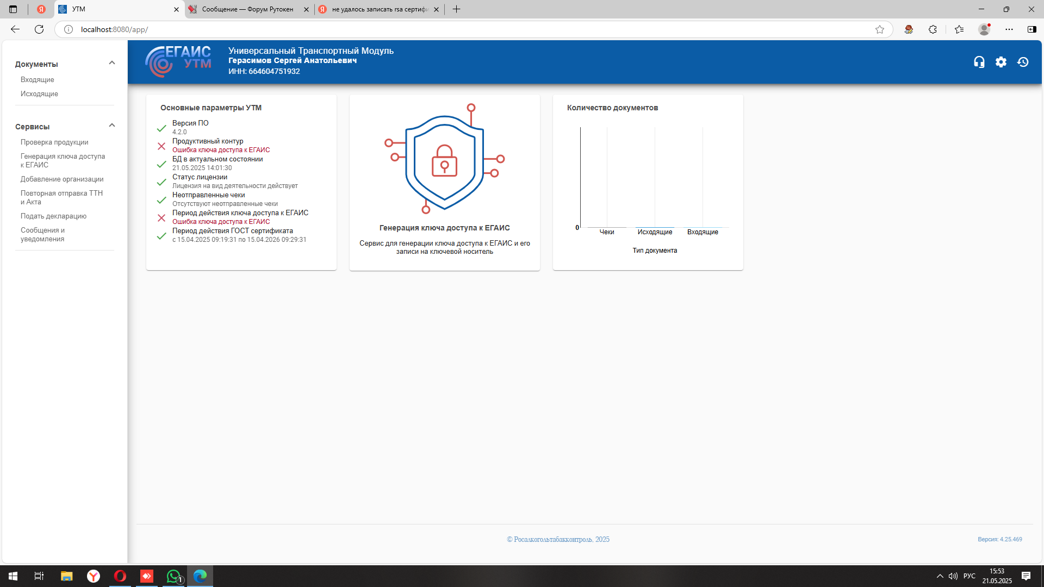Open Проверка продукции service

[54, 142]
